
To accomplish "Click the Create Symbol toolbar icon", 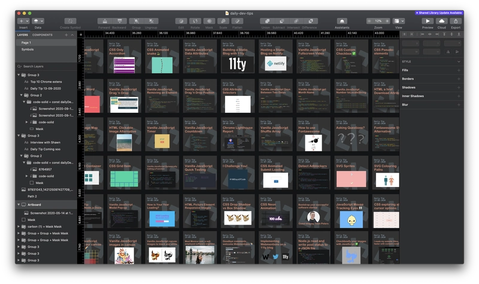I will pyautogui.click(x=70, y=21).
